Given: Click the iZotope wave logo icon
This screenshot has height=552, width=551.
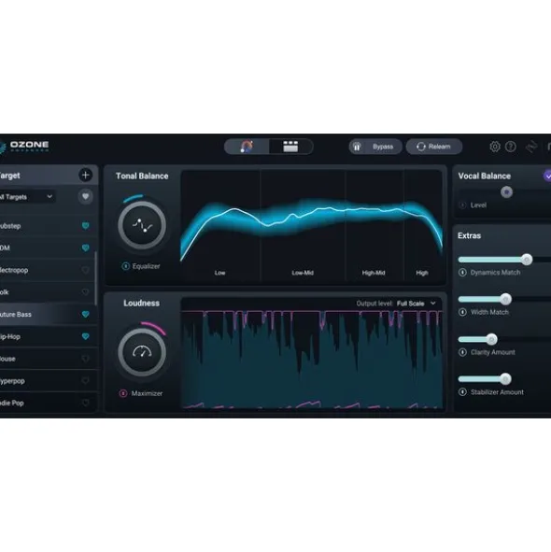Looking at the screenshot, I should (531, 147).
